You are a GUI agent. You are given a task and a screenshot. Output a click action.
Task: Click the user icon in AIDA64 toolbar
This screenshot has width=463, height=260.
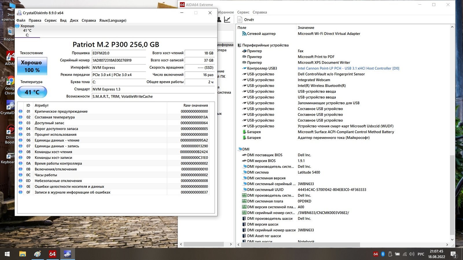pos(219,20)
